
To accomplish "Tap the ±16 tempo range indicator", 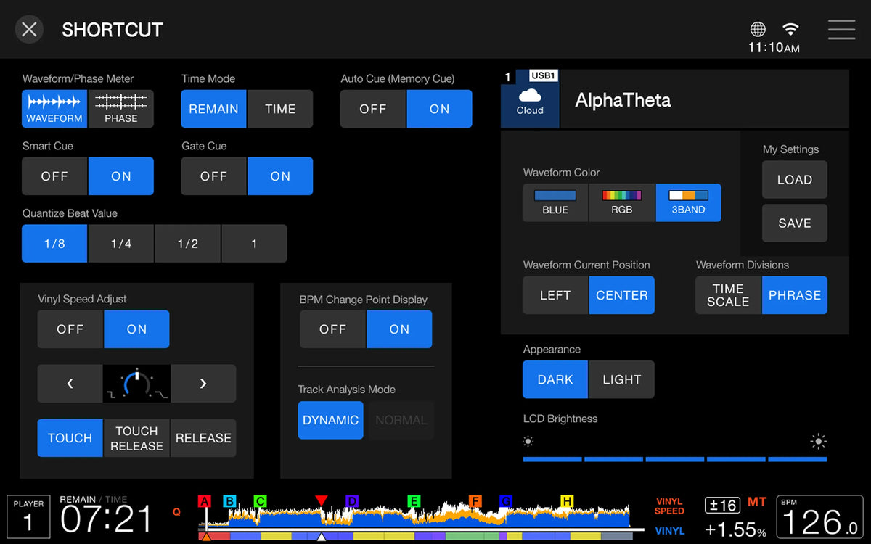I will [722, 505].
